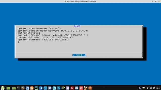Open the green Files folder launcher
The image size is (161, 90).
pyautogui.click(x=14, y=88)
